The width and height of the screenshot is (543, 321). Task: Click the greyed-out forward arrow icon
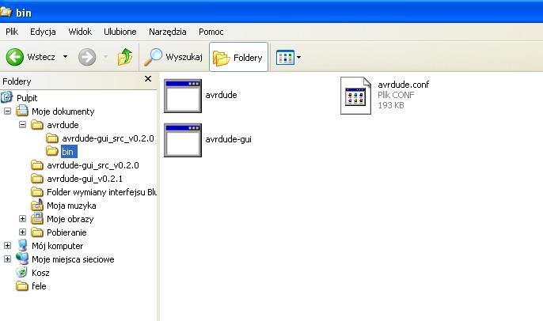87,57
